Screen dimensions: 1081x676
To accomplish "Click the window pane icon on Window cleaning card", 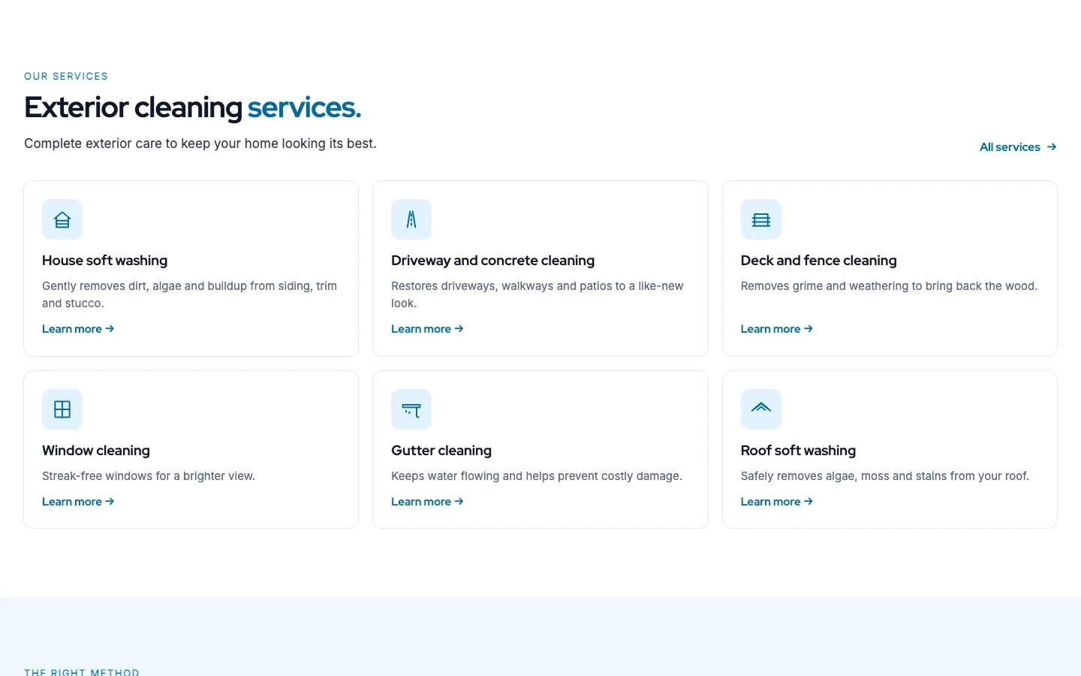I will point(62,409).
